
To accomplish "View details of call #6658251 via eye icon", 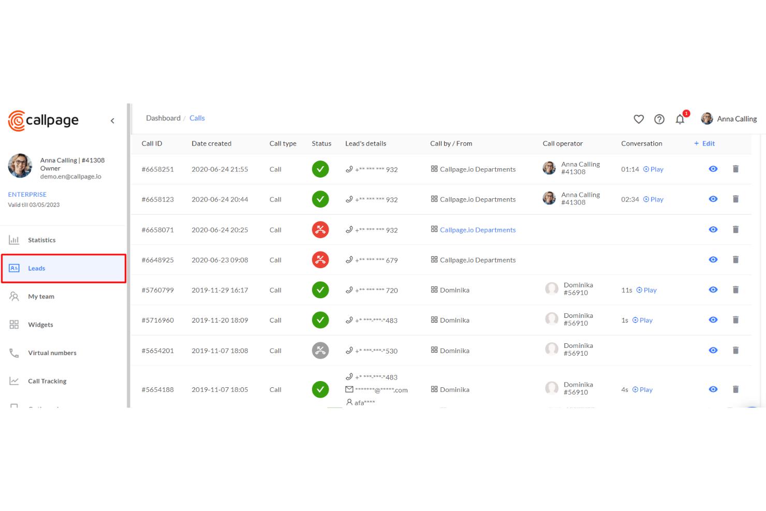I will 713,169.
